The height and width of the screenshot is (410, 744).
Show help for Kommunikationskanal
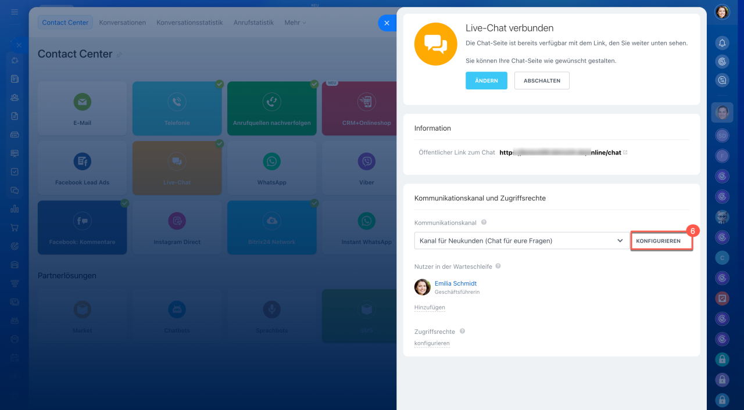(x=484, y=222)
